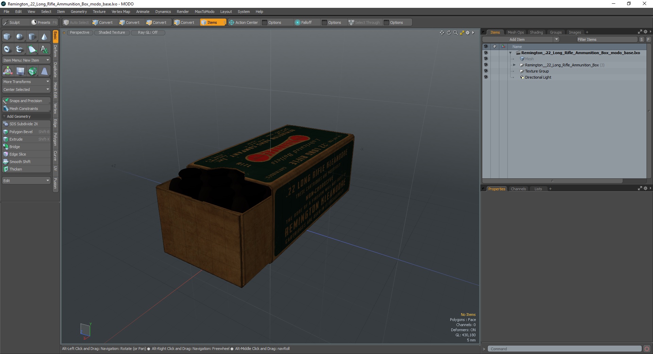This screenshot has height=354, width=653.
Task: Activate the Smooth Shift tool
Action: [26, 162]
